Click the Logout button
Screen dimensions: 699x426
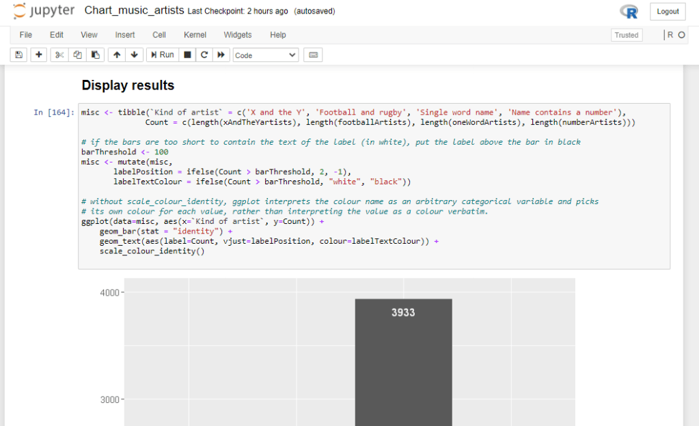[x=668, y=12]
